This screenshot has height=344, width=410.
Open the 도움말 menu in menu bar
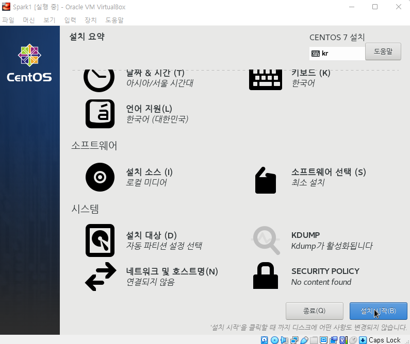pos(114,20)
